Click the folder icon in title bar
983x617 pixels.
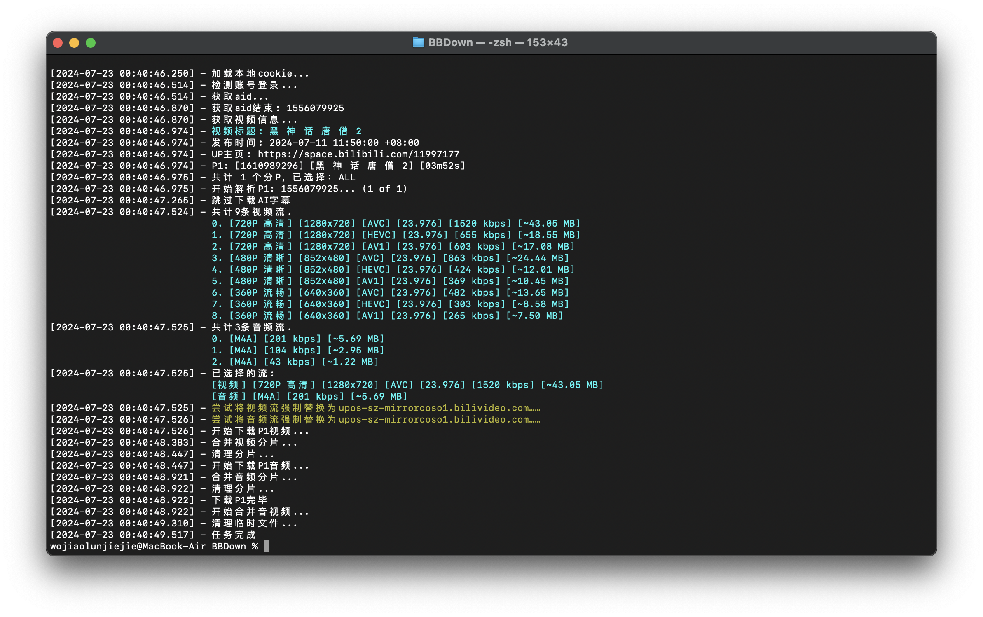(x=418, y=42)
